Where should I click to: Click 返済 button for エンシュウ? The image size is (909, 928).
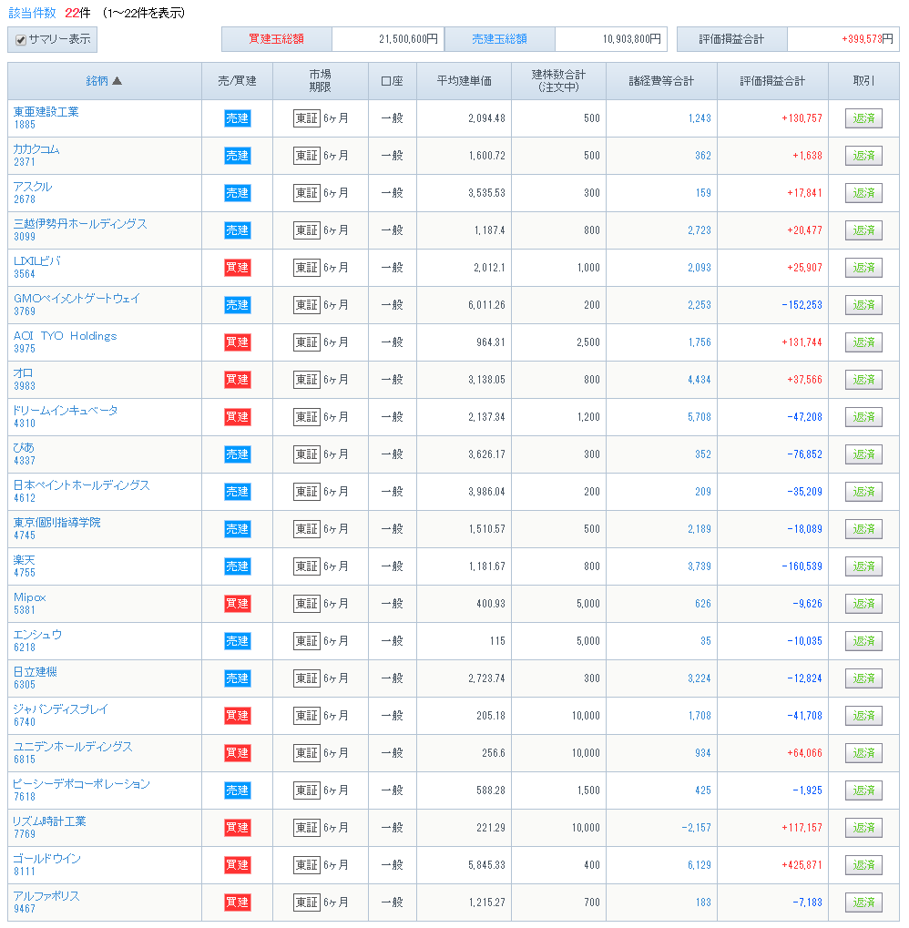(863, 641)
